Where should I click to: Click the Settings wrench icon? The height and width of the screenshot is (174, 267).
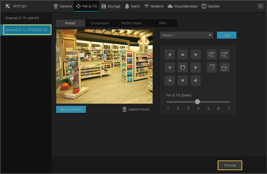pyautogui.click(x=8, y=6)
